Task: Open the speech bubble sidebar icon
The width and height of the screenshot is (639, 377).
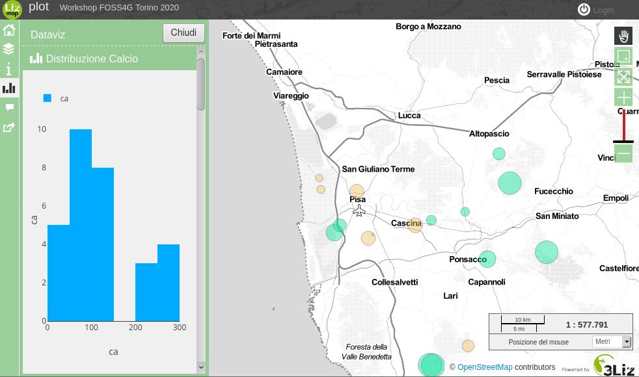Action: pos(9,107)
